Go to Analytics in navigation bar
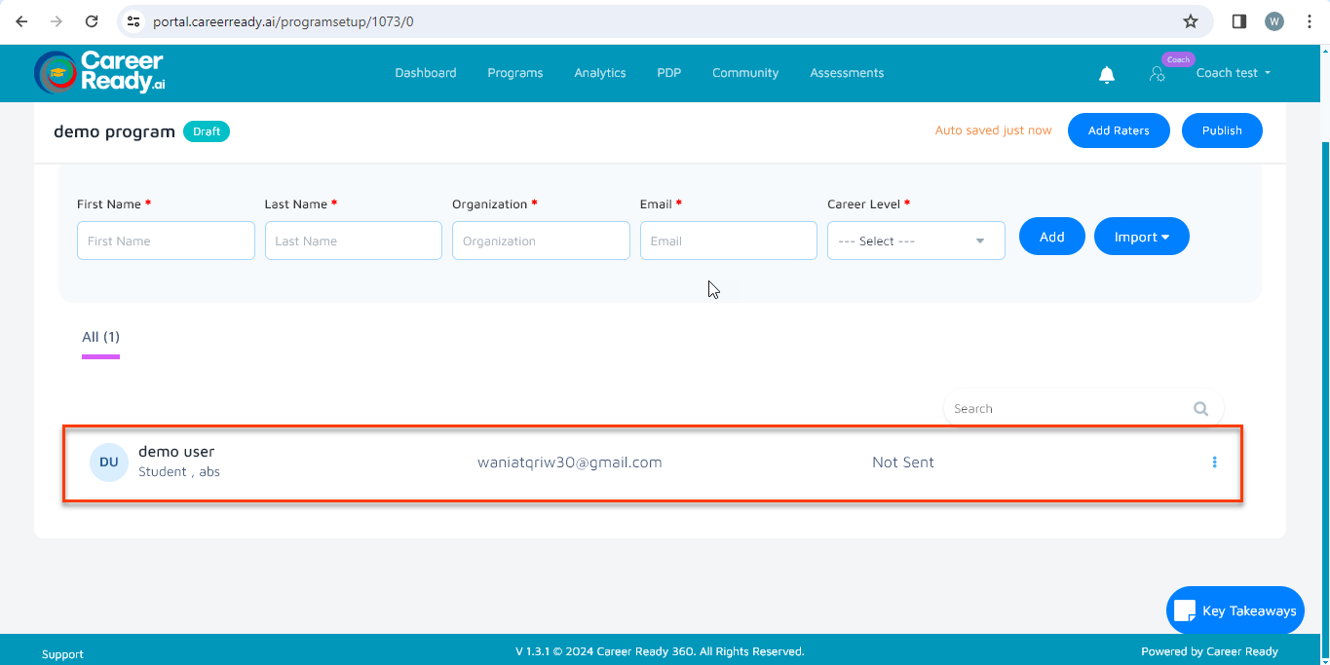The width and height of the screenshot is (1330, 665). tap(599, 73)
